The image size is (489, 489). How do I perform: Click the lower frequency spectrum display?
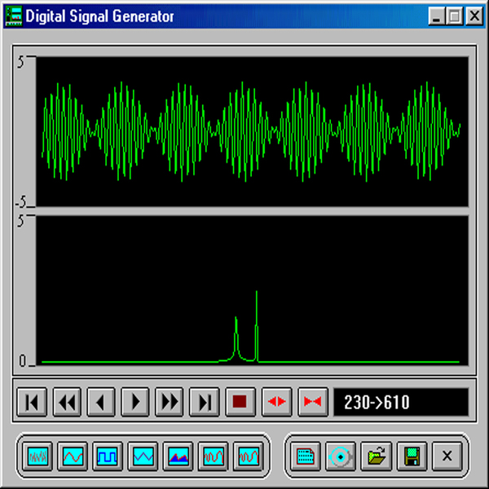[x=253, y=291]
